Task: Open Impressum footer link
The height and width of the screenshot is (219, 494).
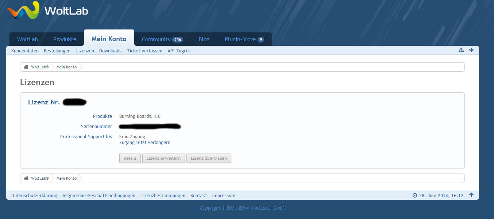Action: point(224,196)
